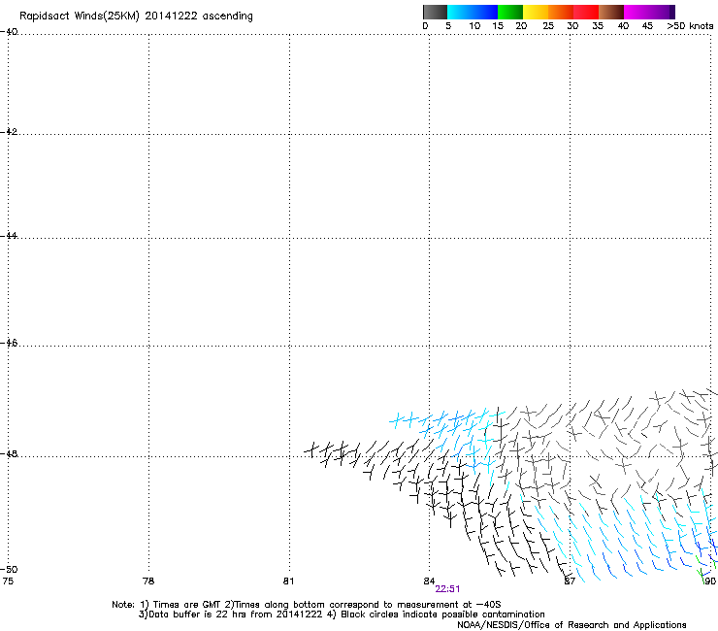Click the longitude label '84'
The height and width of the screenshot is (631, 718).
429,581
